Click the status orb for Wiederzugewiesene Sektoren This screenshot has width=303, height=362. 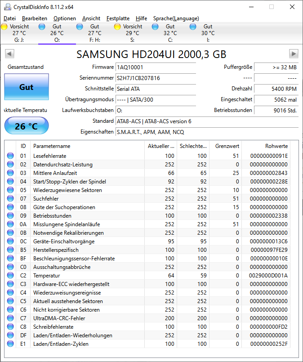(10, 190)
